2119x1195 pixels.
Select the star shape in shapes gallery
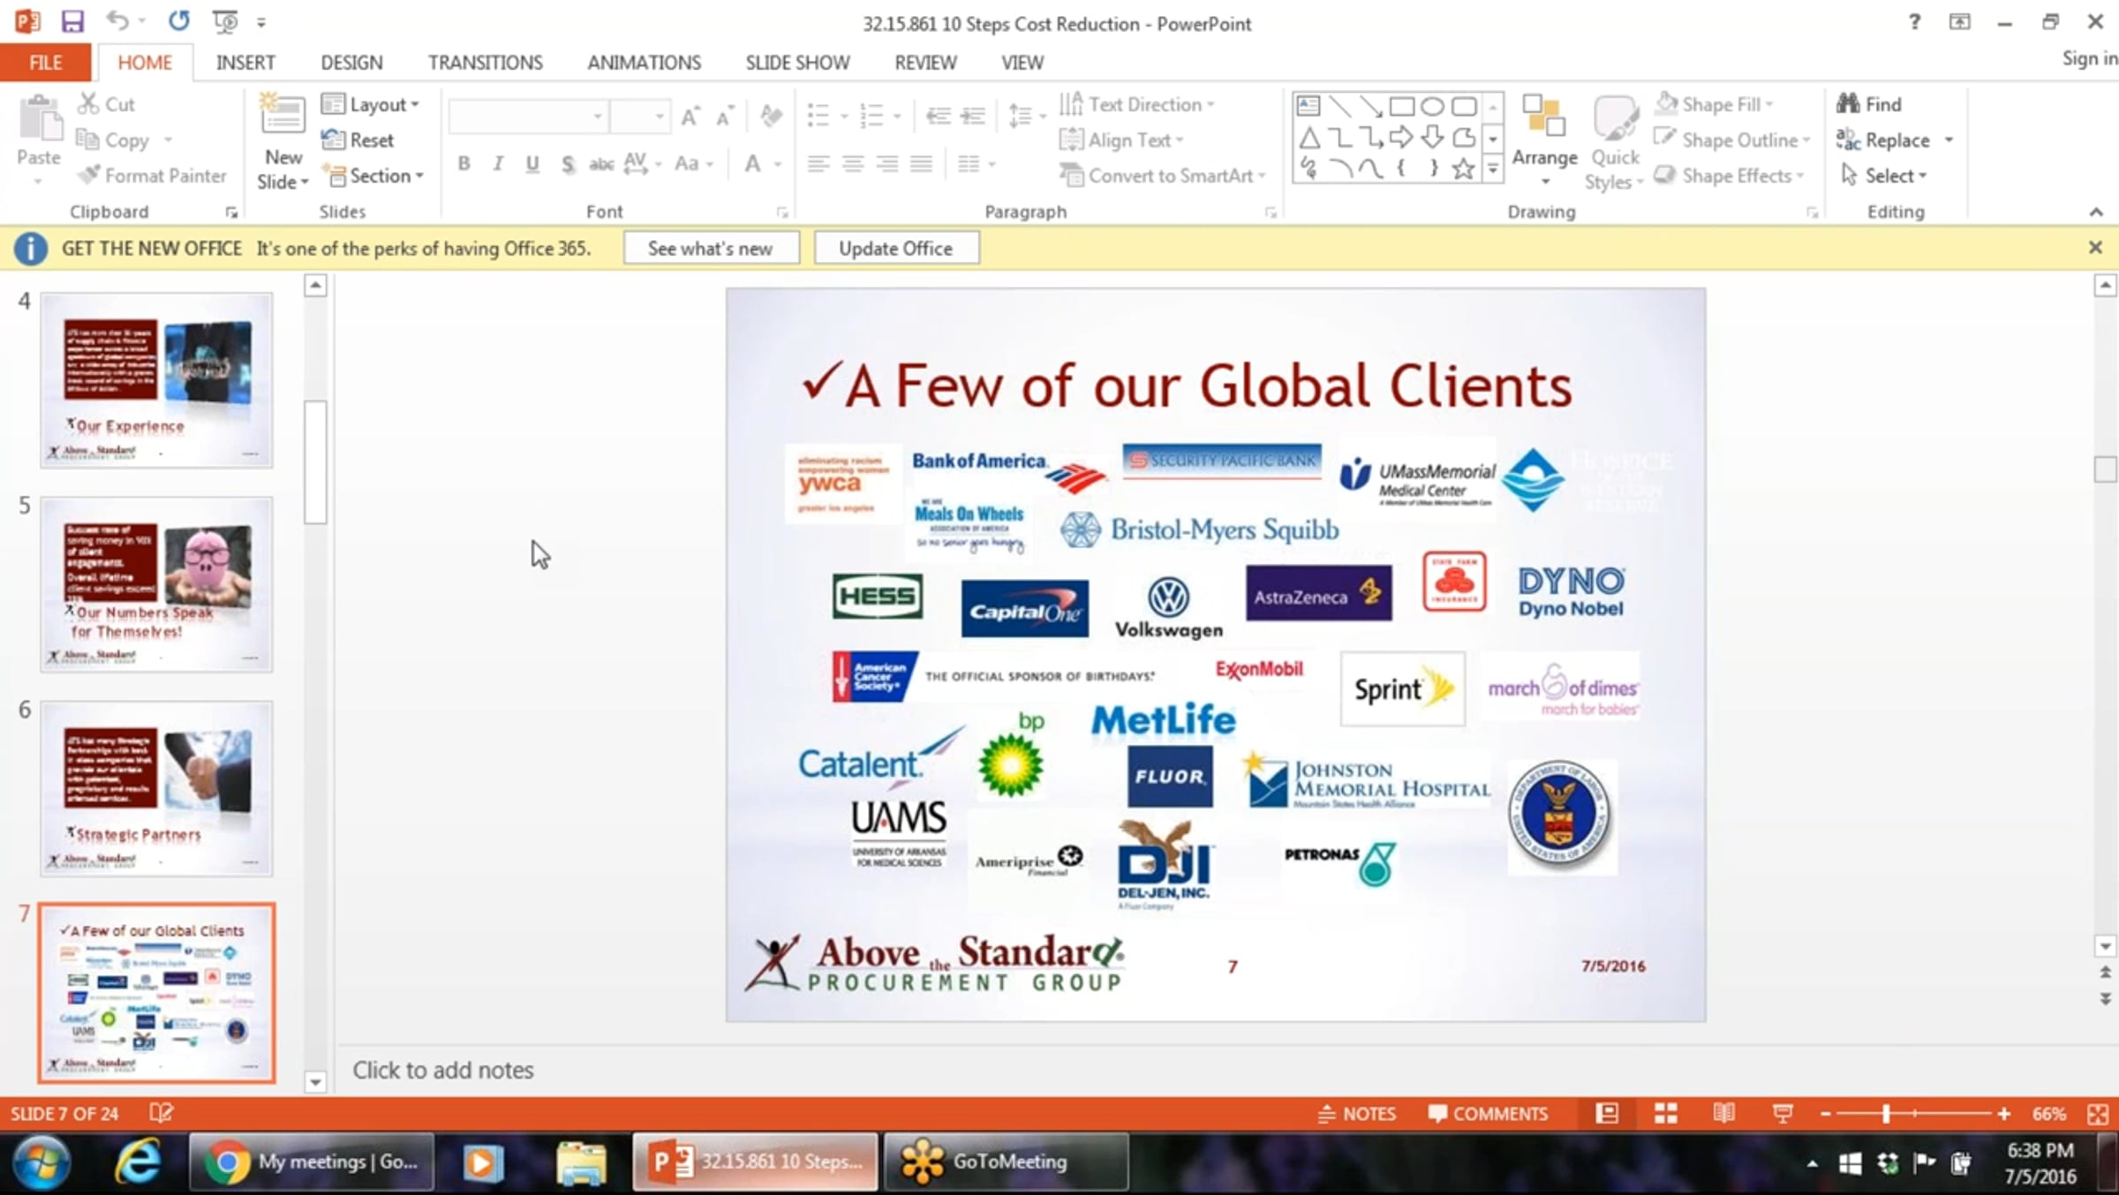[1463, 168]
